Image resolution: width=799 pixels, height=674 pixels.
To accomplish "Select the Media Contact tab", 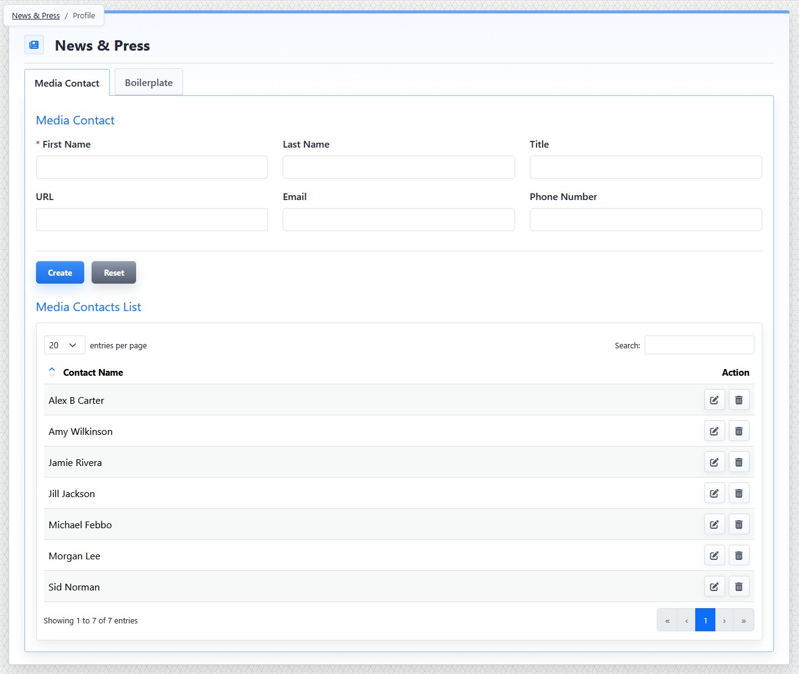I will coord(67,83).
